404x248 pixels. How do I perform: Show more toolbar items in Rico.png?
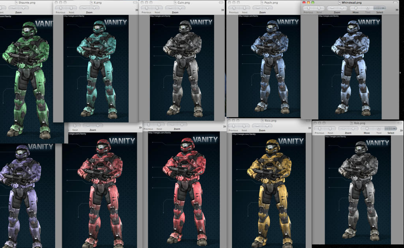(x=309, y=128)
